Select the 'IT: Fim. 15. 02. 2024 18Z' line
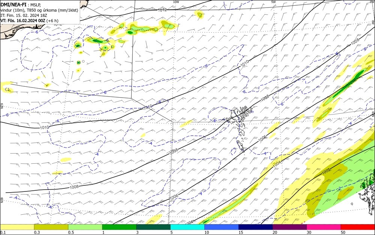375x235 pixels. tap(24, 15)
